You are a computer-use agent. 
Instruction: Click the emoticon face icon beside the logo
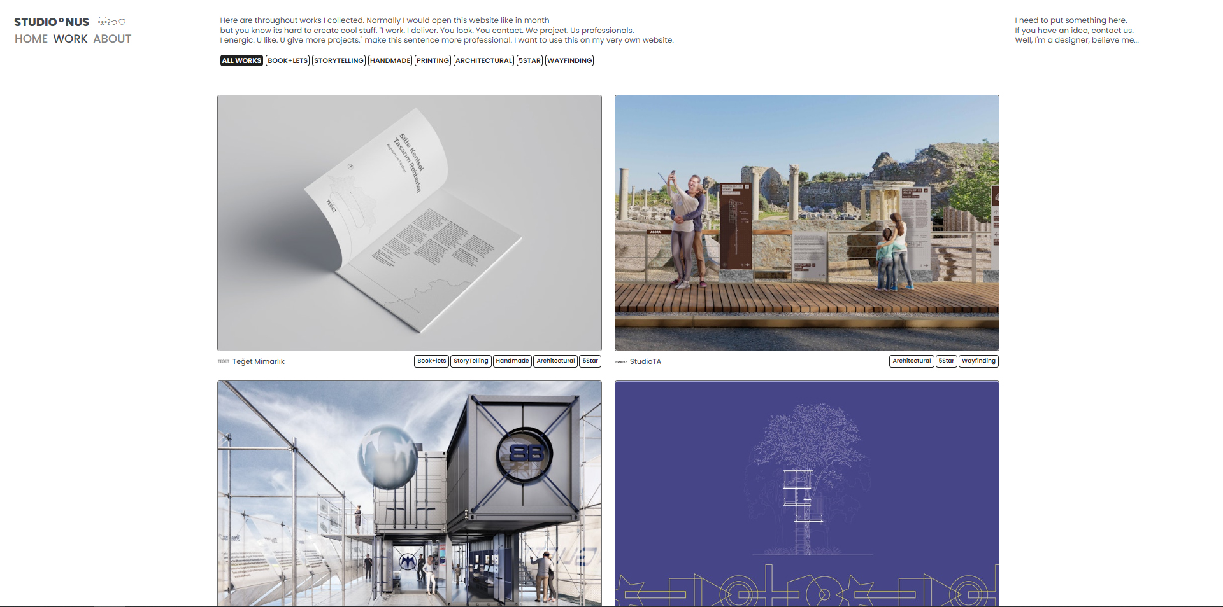pos(111,22)
